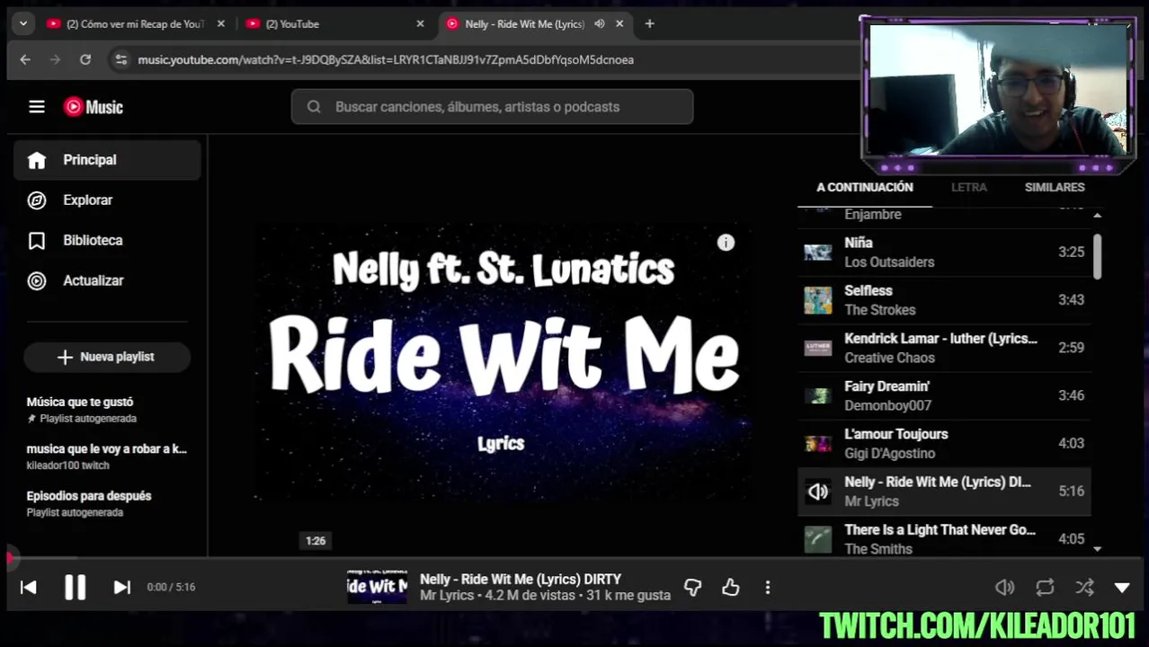Click the search magnifier icon
The width and height of the screenshot is (1149, 647).
point(314,107)
